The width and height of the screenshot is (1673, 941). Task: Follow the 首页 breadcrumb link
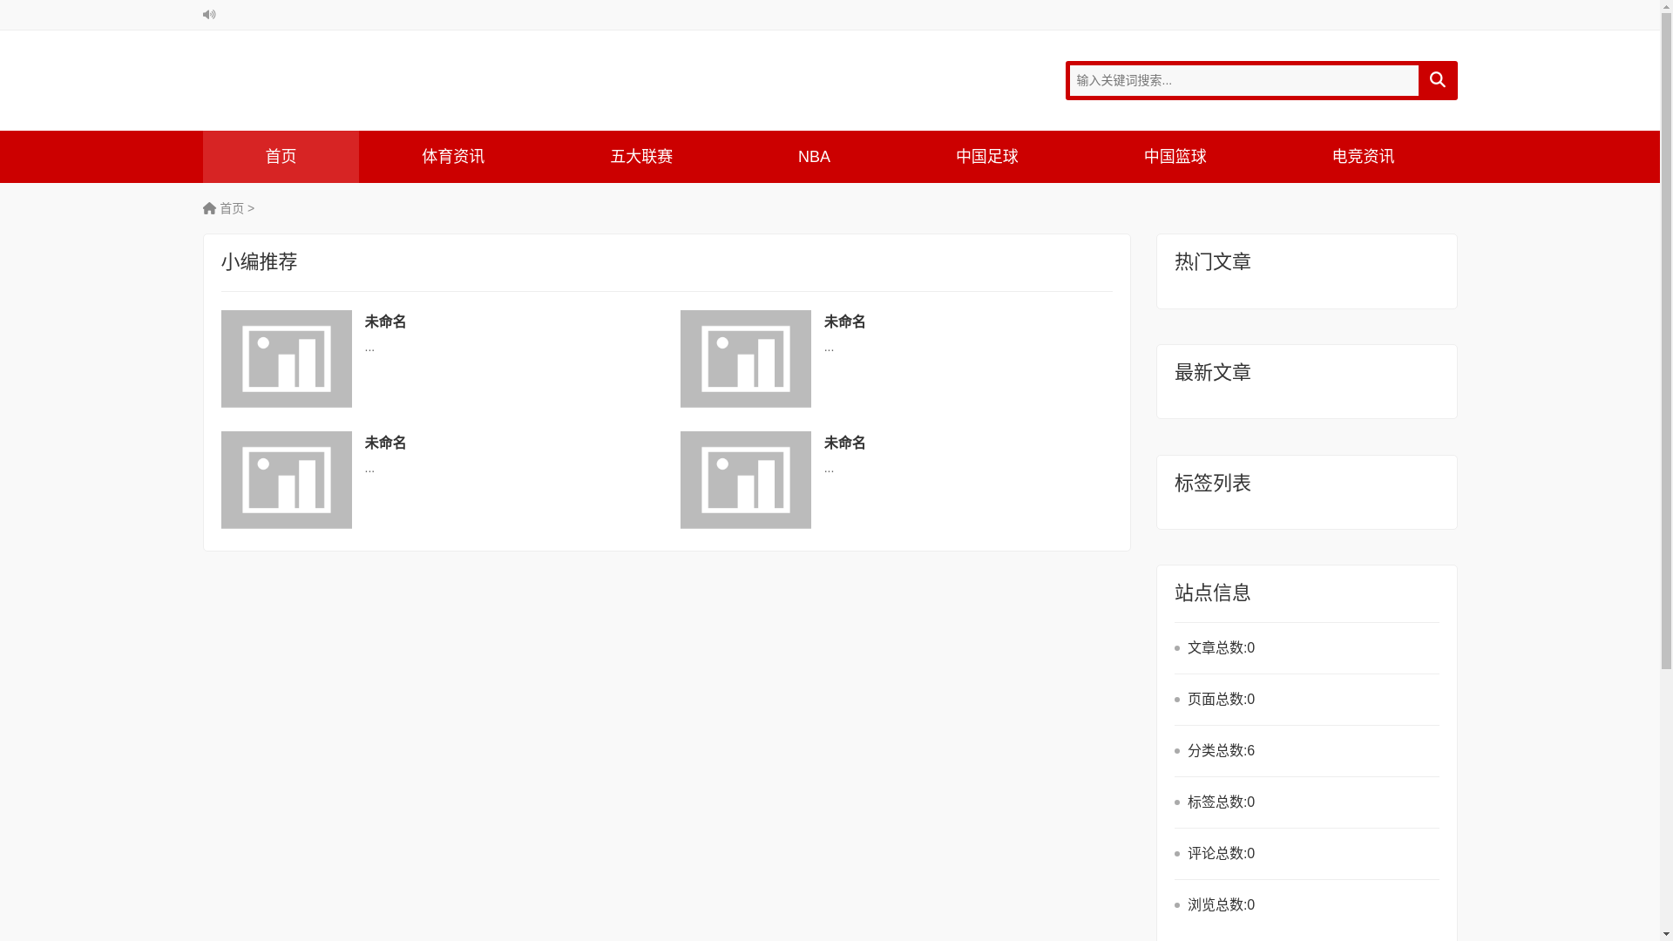coord(232,208)
